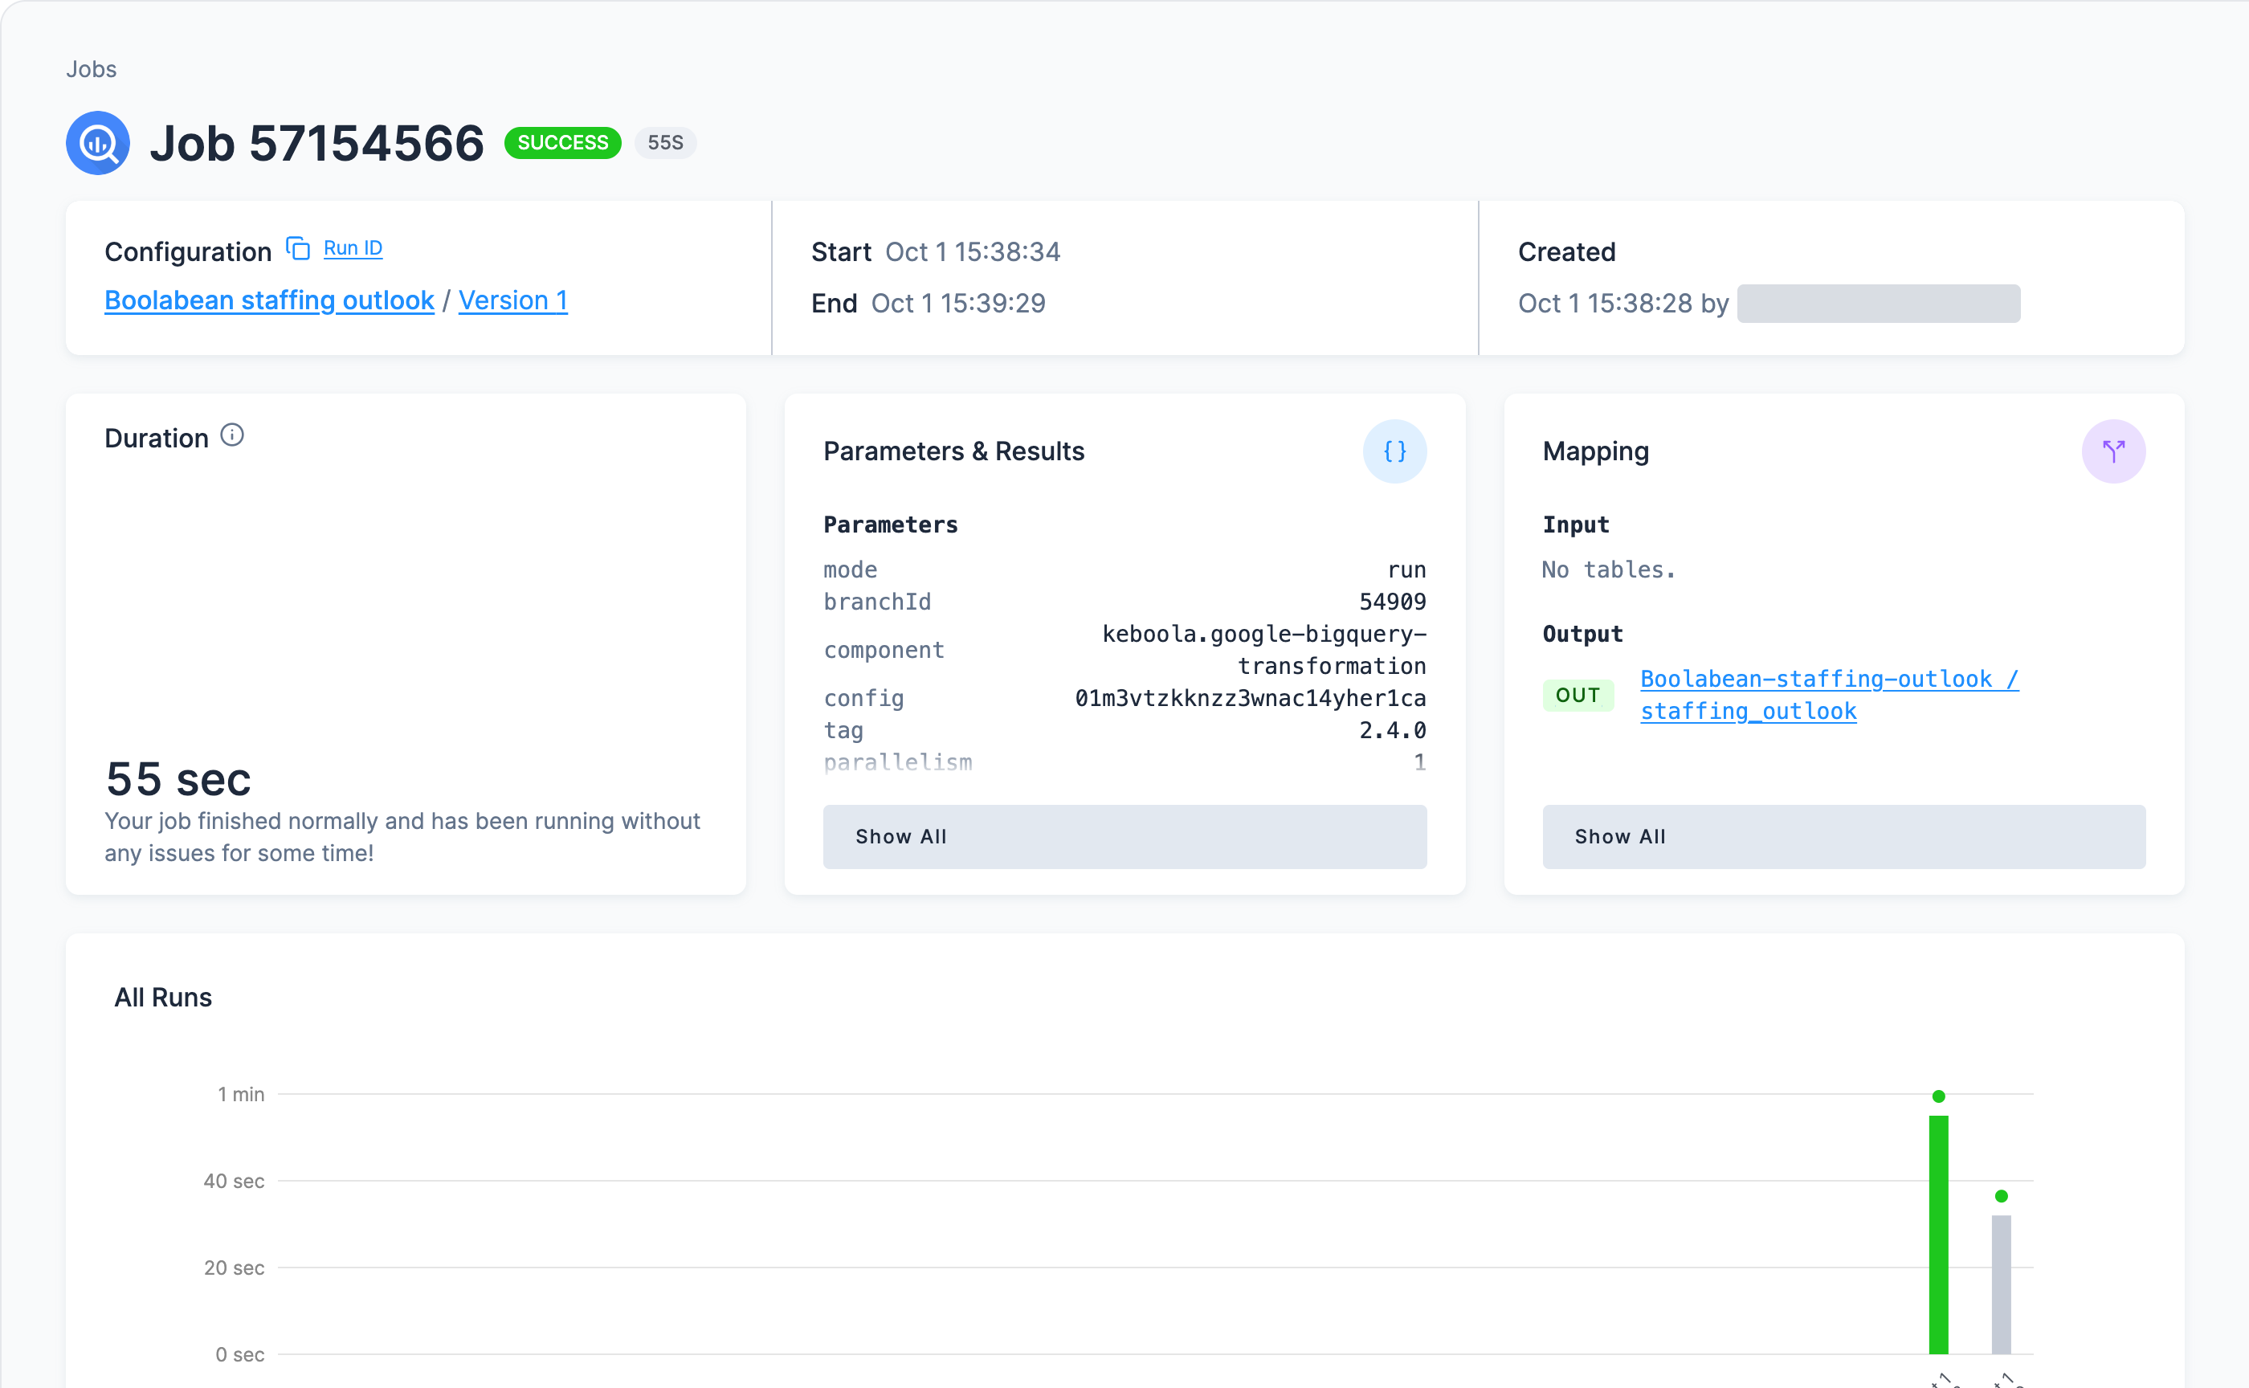Open the Version 1 link
Viewport: 2249px width, 1388px height.
(x=512, y=300)
